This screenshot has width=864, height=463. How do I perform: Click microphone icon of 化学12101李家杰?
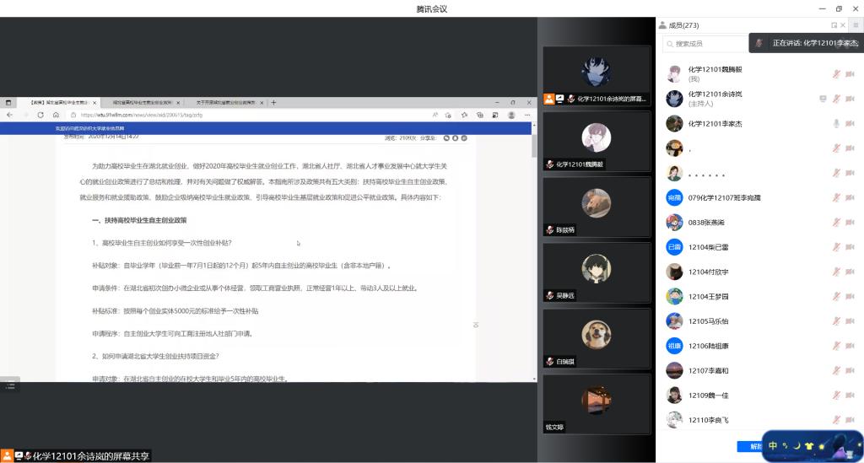(836, 123)
